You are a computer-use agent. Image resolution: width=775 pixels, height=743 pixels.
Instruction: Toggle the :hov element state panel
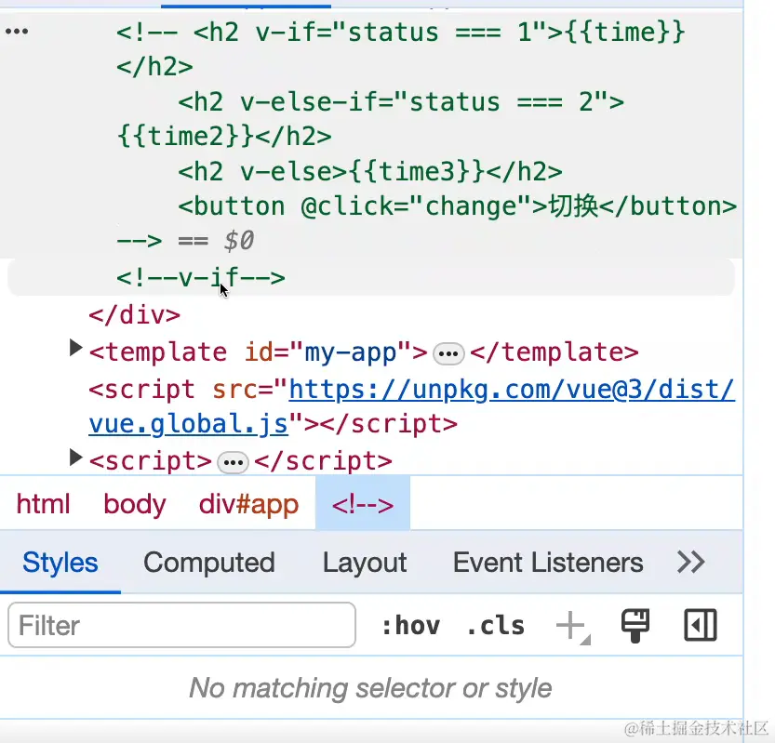tap(410, 626)
